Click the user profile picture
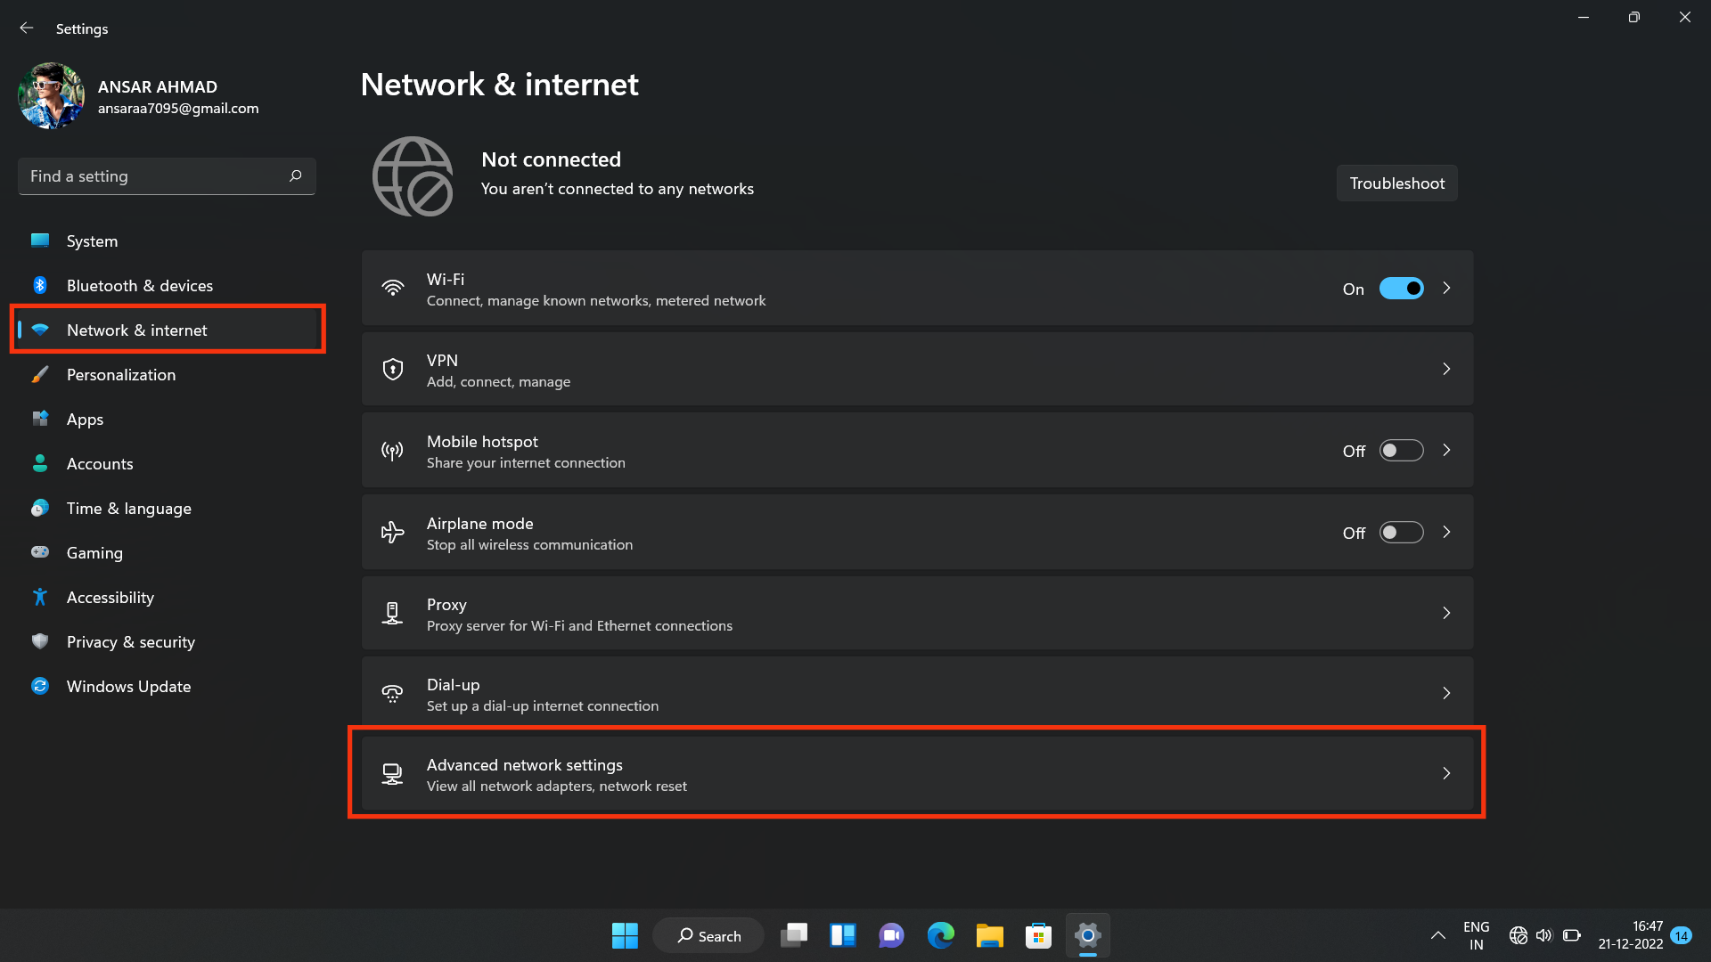This screenshot has width=1711, height=962. click(51, 96)
